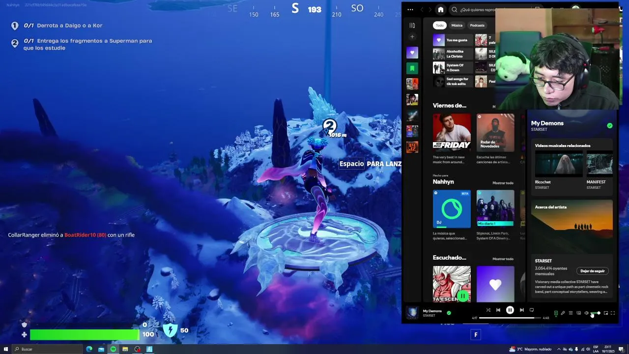The height and width of the screenshot is (354, 629).
Task: Open the mini player icon
Action: tap(606, 313)
